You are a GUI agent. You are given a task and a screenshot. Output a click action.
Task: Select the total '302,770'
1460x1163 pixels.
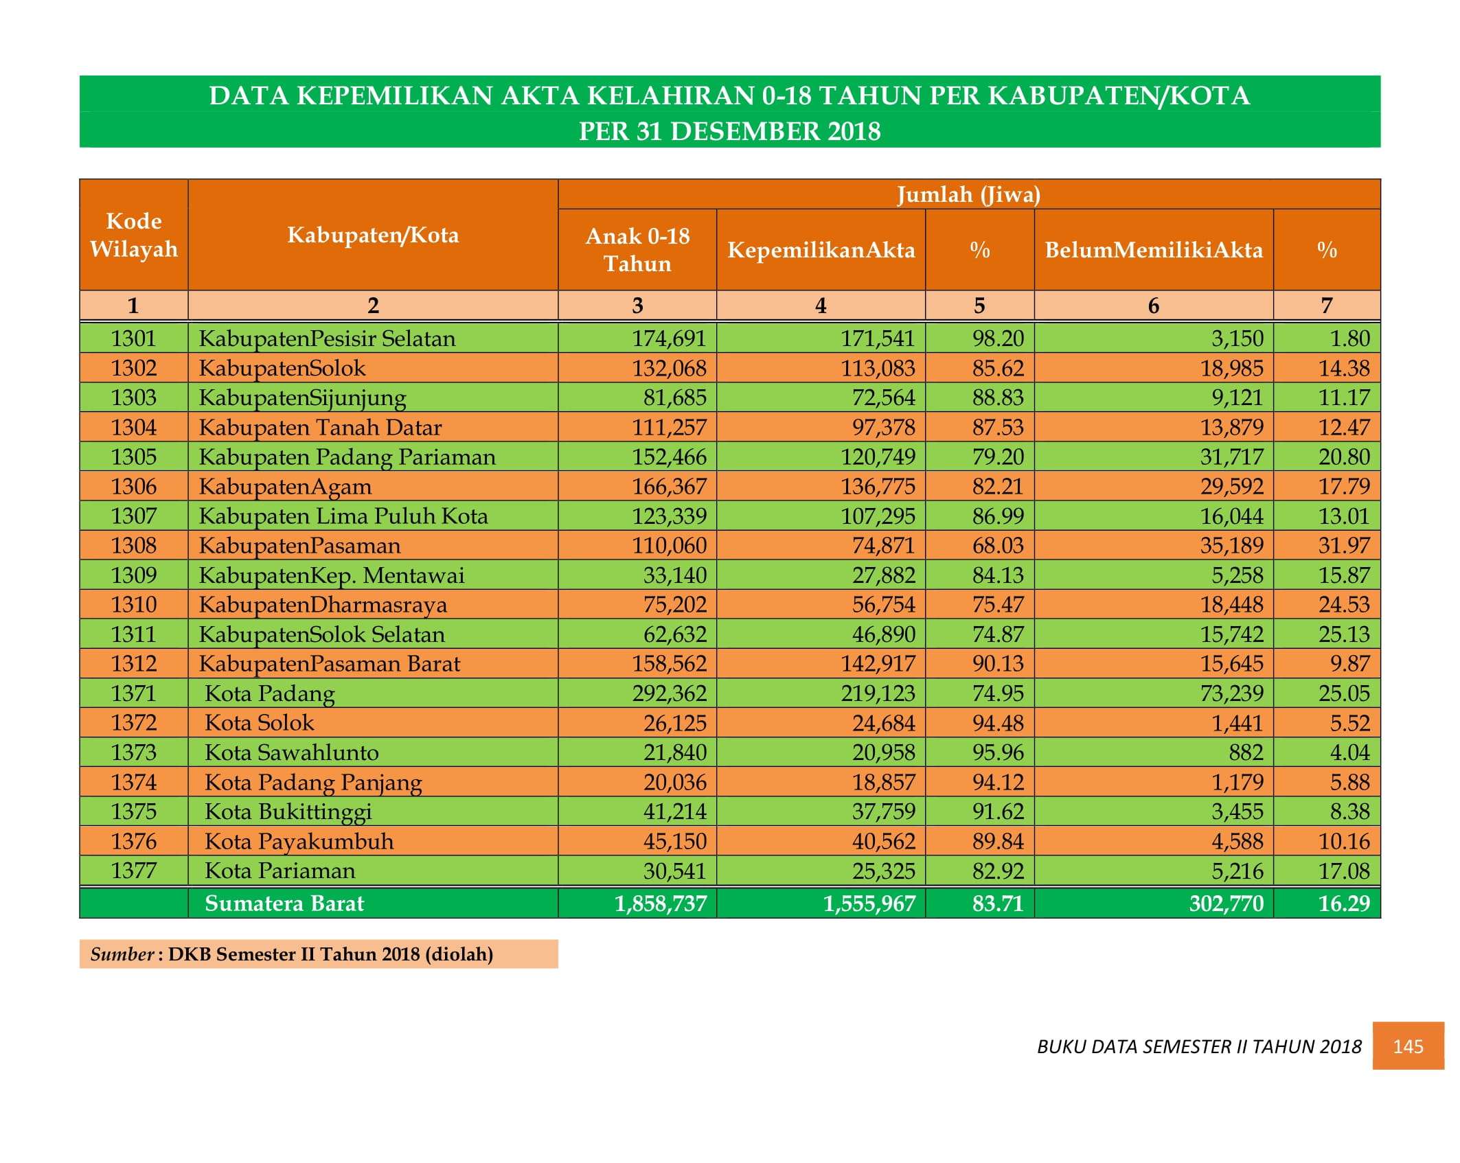point(1227,903)
